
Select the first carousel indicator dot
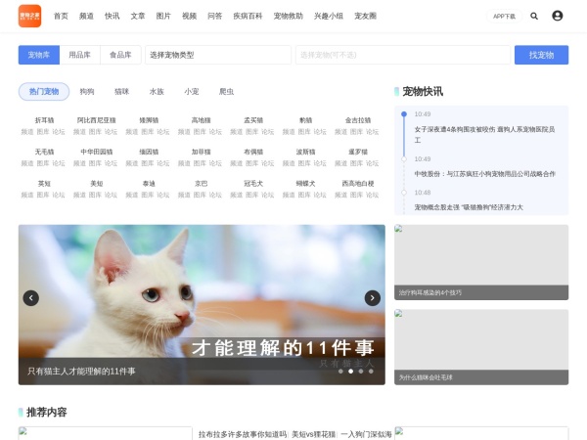click(x=340, y=372)
